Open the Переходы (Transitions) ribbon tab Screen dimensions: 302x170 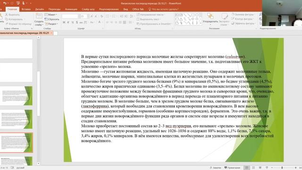click(54, 9)
